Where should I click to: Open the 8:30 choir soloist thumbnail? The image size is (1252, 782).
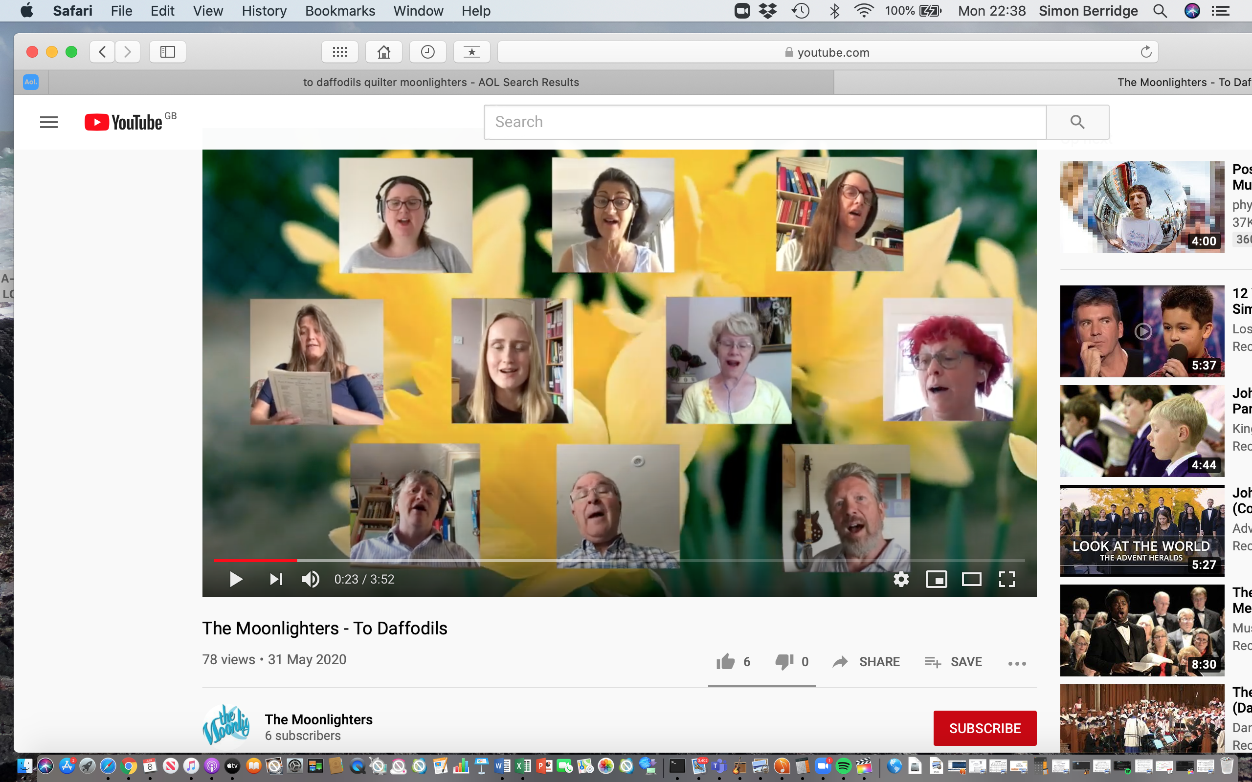[1142, 630]
